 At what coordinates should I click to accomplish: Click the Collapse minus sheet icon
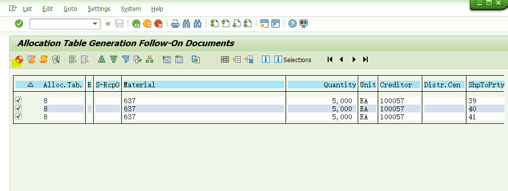pos(179,59)
